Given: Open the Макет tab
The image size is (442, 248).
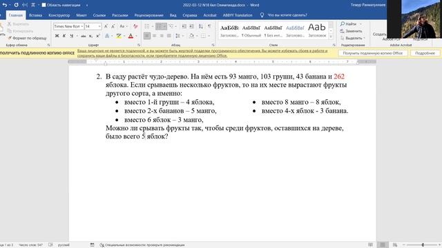Looking at the screenshot, I should (x=81, y=15).
